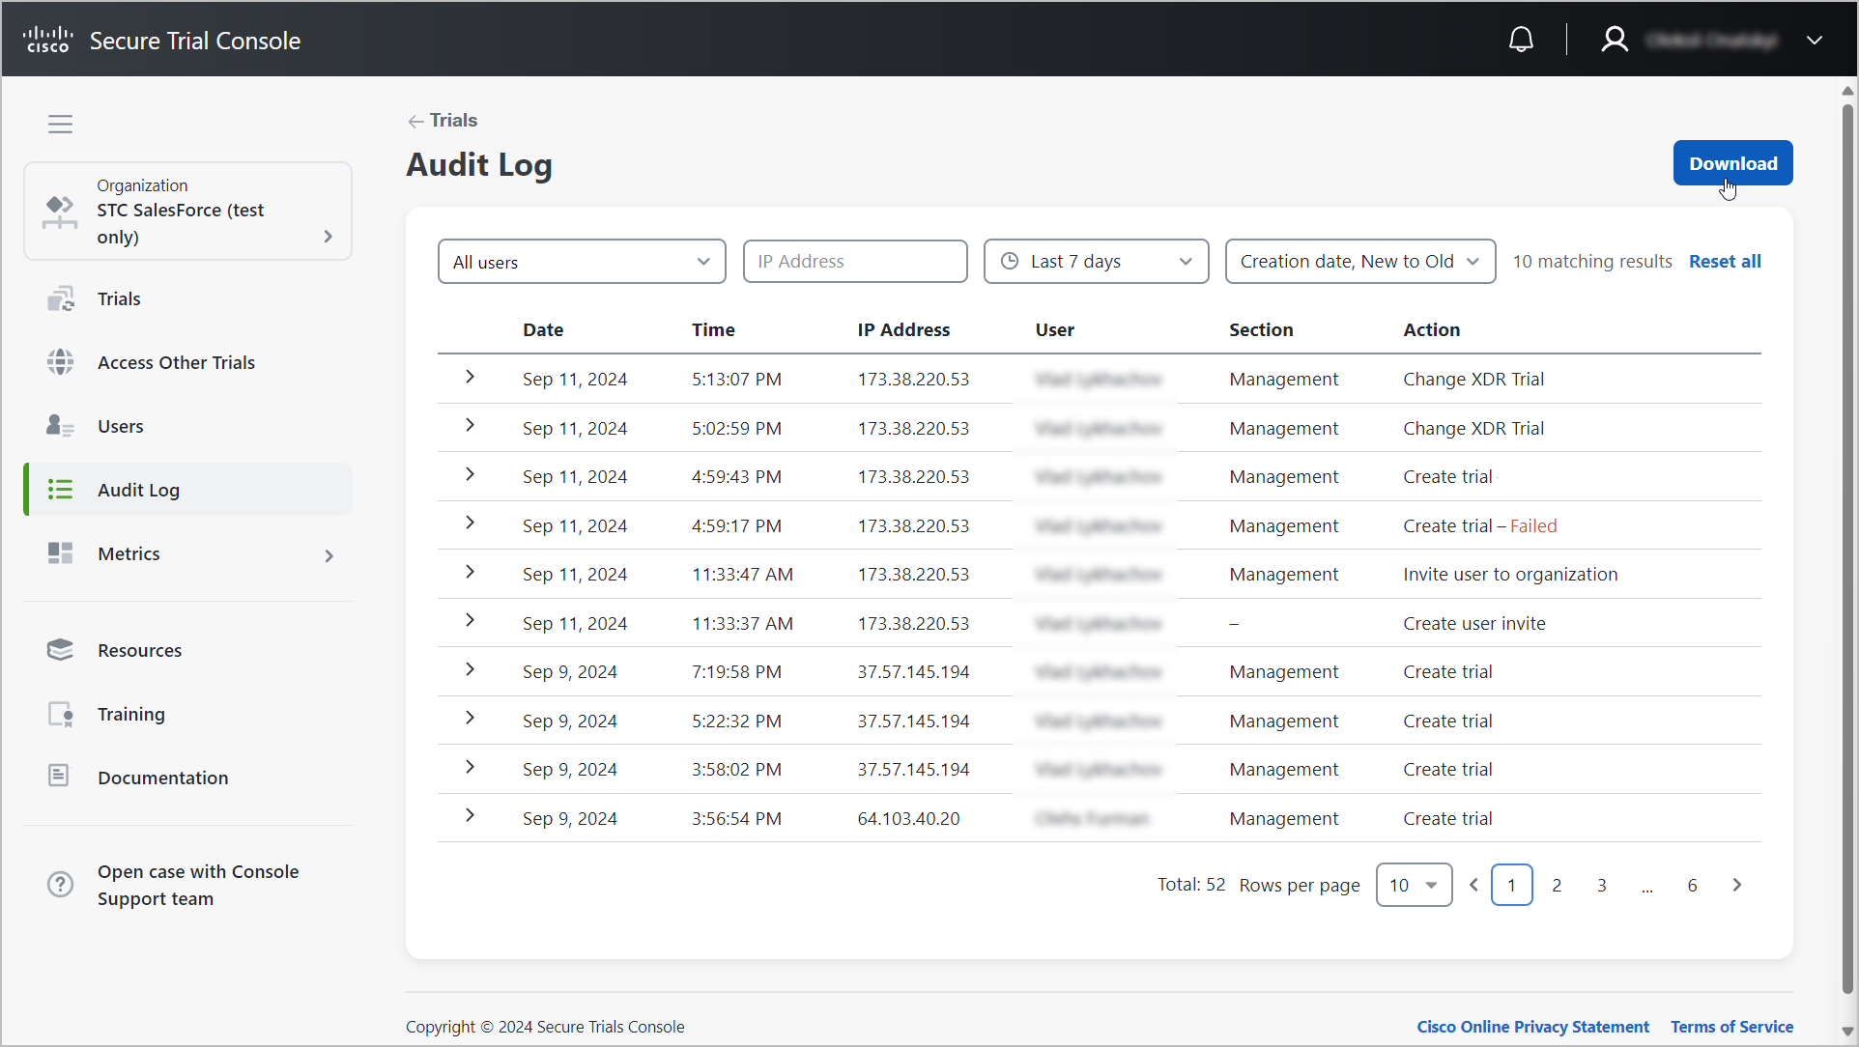
Task: Go to next page arrow
Action: click(1736, 885)
